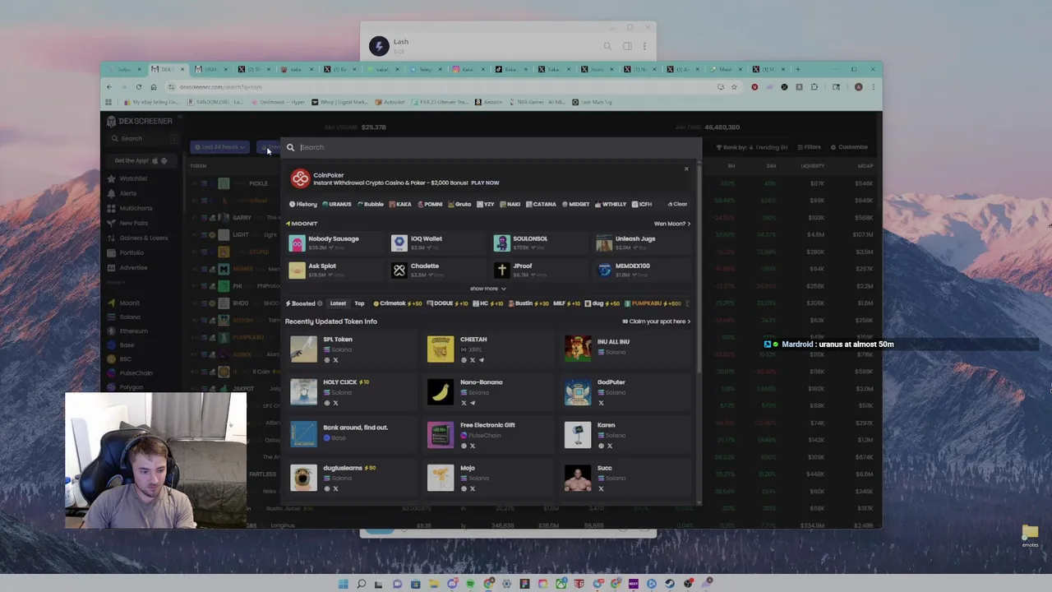
Task: Select MIDGET from search history
Action: (575, 204)
